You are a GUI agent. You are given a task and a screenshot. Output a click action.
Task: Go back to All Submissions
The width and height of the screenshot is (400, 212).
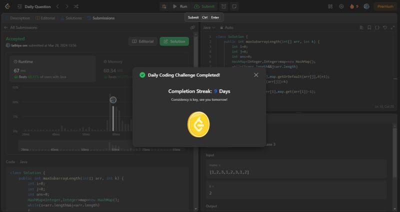(22, 27)
